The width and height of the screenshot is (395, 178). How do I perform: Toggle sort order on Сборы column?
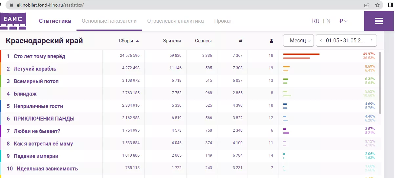(x=129, y=41)
